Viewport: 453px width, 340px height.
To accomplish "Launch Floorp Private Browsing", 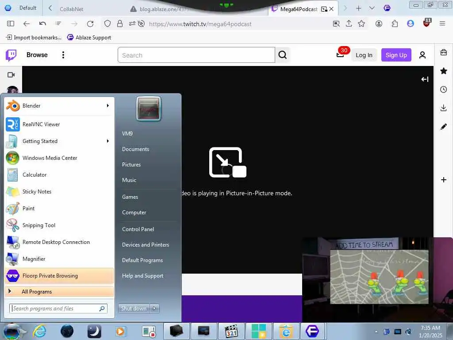I will click(59, 275).
